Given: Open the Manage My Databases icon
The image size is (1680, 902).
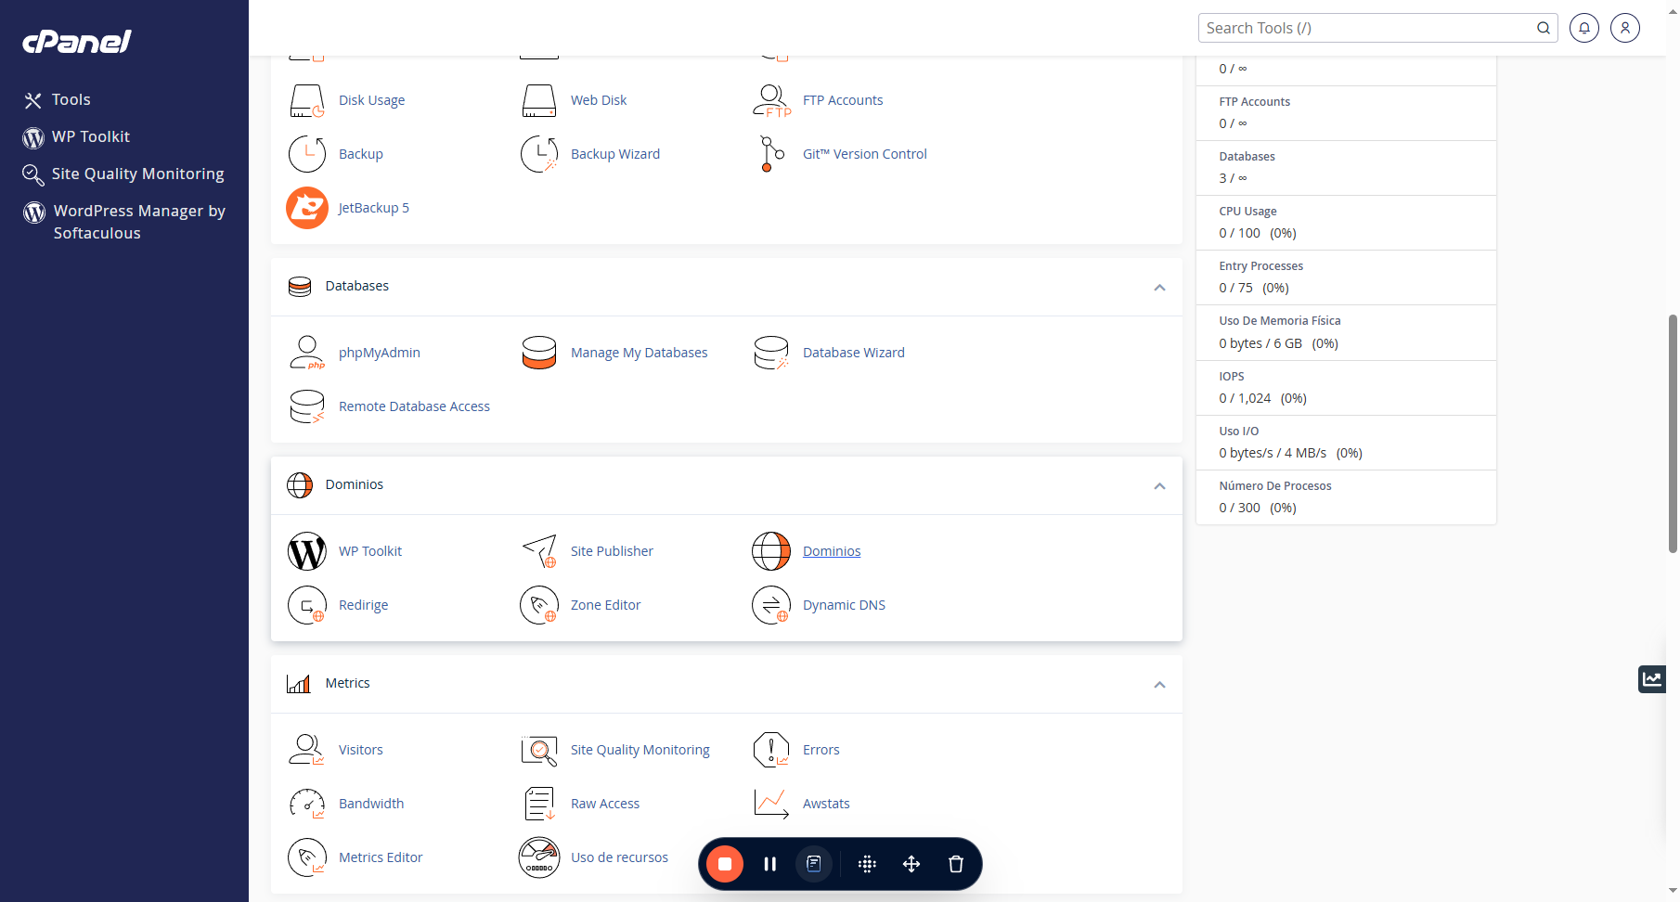Looking at the screenshot, I should [539, 353].
